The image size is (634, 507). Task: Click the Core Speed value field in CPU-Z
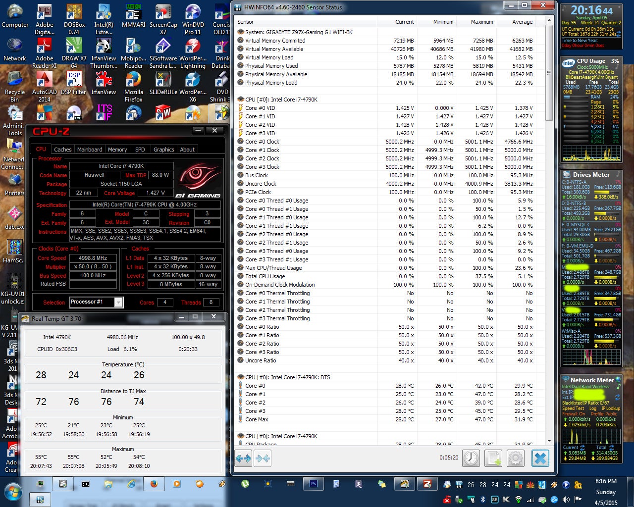(x=93, y=258)
